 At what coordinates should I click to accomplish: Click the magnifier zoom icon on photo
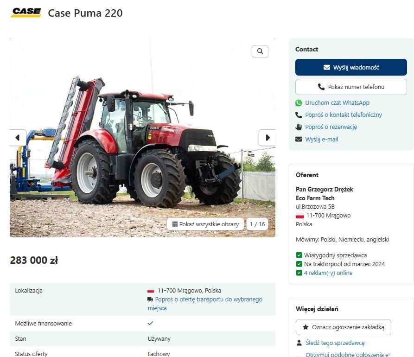click(x=260, y=51)
